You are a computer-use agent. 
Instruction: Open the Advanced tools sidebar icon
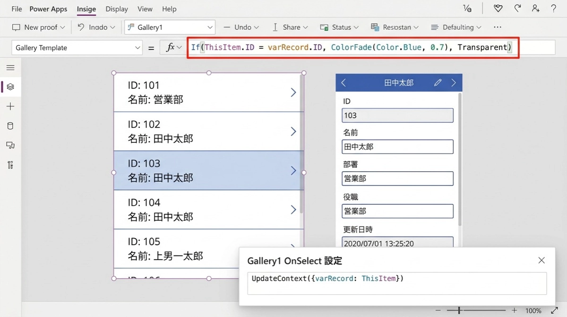tap(10, 165)
